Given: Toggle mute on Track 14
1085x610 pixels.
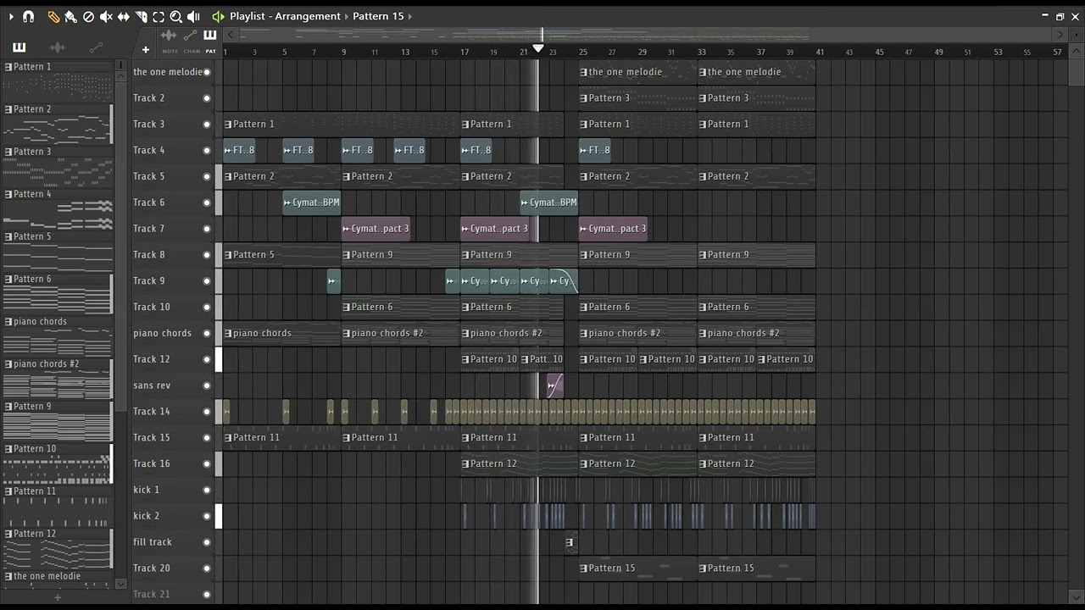Looking at the screenshot, I should point(207,412).
